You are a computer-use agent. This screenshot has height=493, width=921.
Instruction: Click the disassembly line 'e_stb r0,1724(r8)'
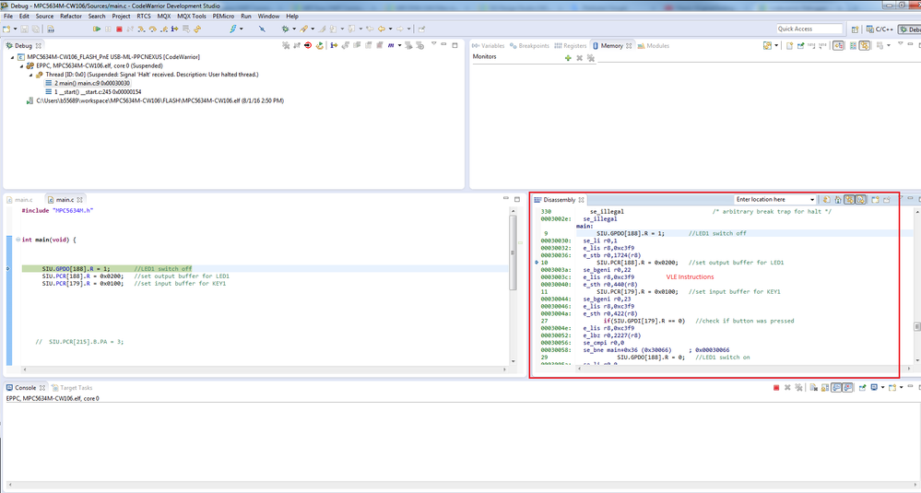click(611, 255)
